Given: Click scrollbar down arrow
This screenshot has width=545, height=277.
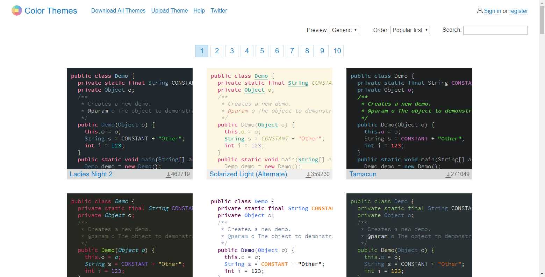Looking at the screenshot, I should (x=542, y=274).
